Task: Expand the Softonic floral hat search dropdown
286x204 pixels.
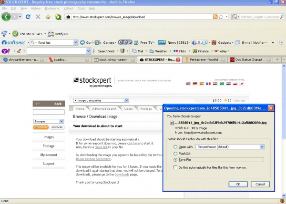Action: [x=75, y=42]
